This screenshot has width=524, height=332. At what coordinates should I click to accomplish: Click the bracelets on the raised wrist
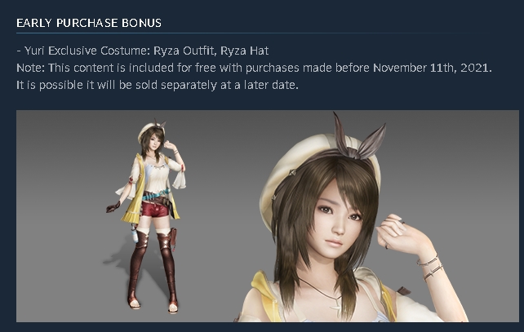click(x=430, y=268)
